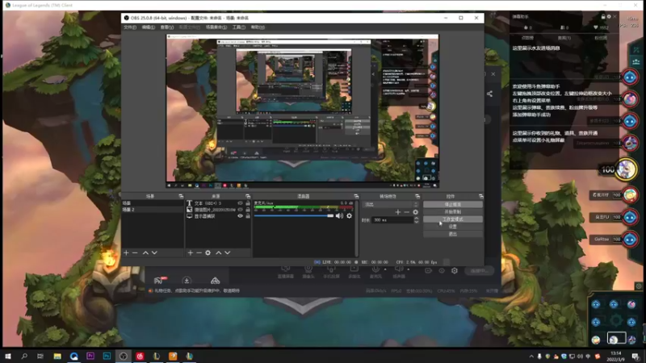The image size is (646, 363).
Task: Open the Windows Start menu
Action: [8, 356]
